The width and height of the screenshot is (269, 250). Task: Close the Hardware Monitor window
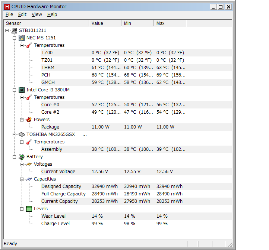[x=228, y=7]
